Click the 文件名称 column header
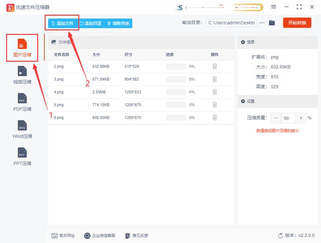The height and width of the screenshot is (243, 321). click(x=62, y=54)
